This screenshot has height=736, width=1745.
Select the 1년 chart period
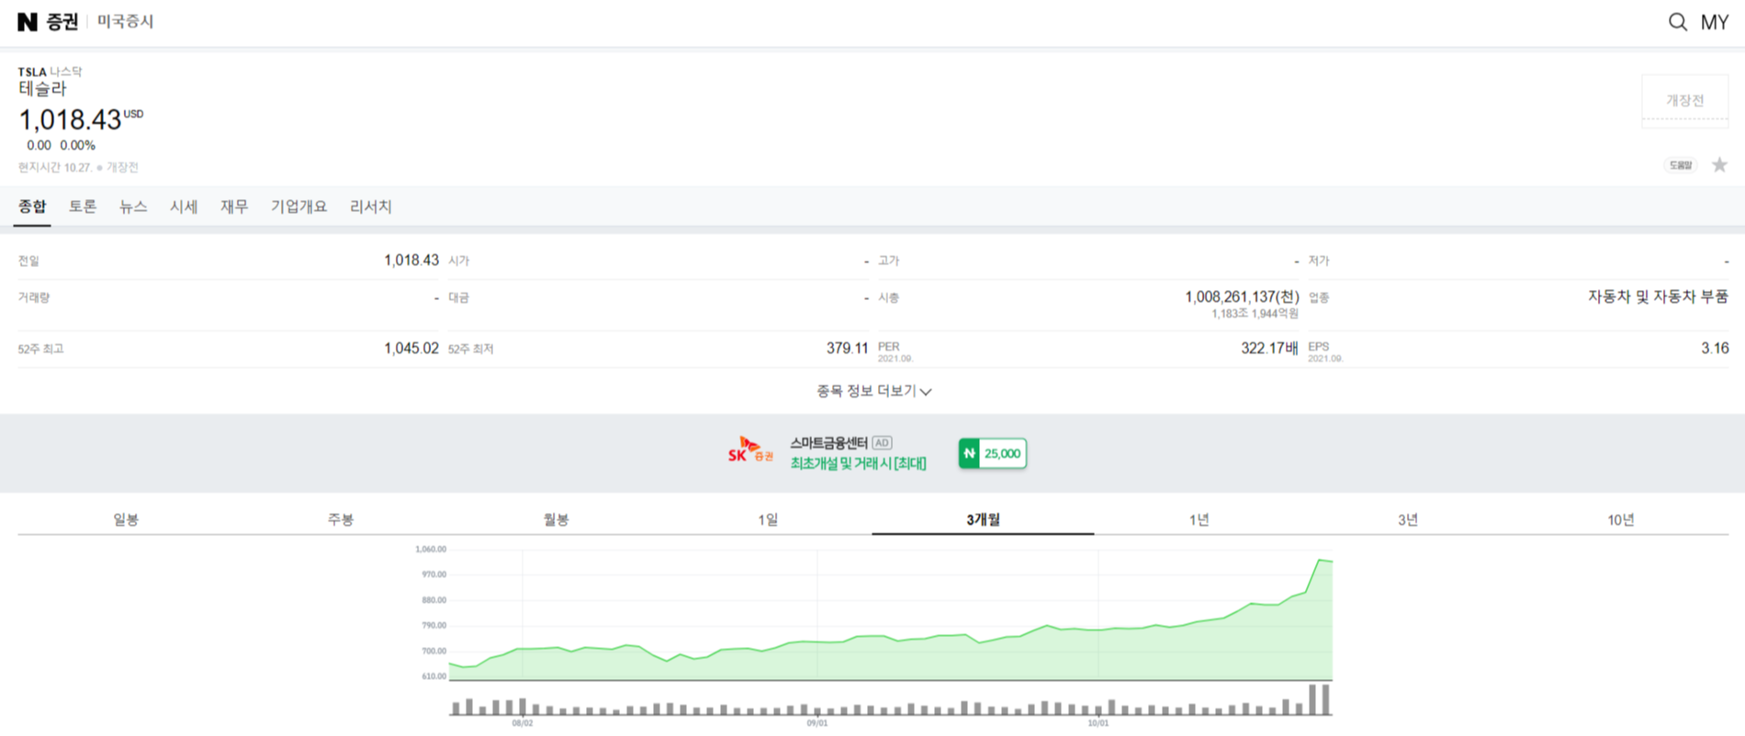1199,519
